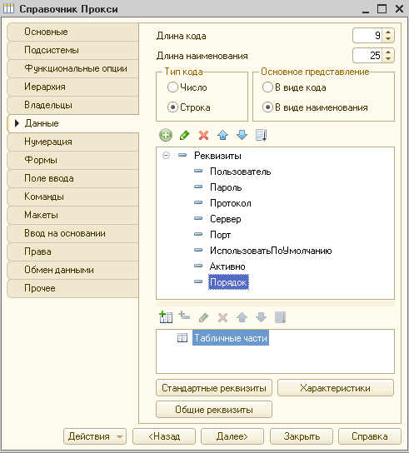The image size is (409, 453).
Task: Open the Формы tab
Action: 72,160
